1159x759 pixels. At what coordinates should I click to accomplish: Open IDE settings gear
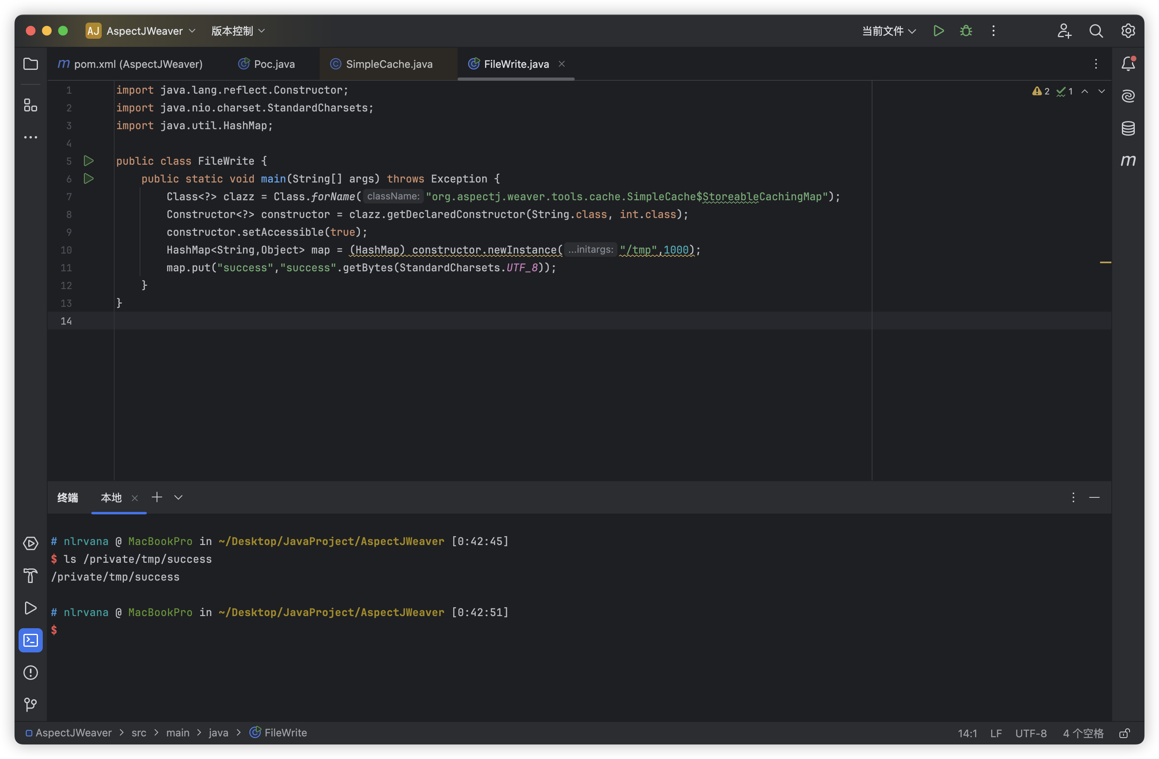(1128, 31)
